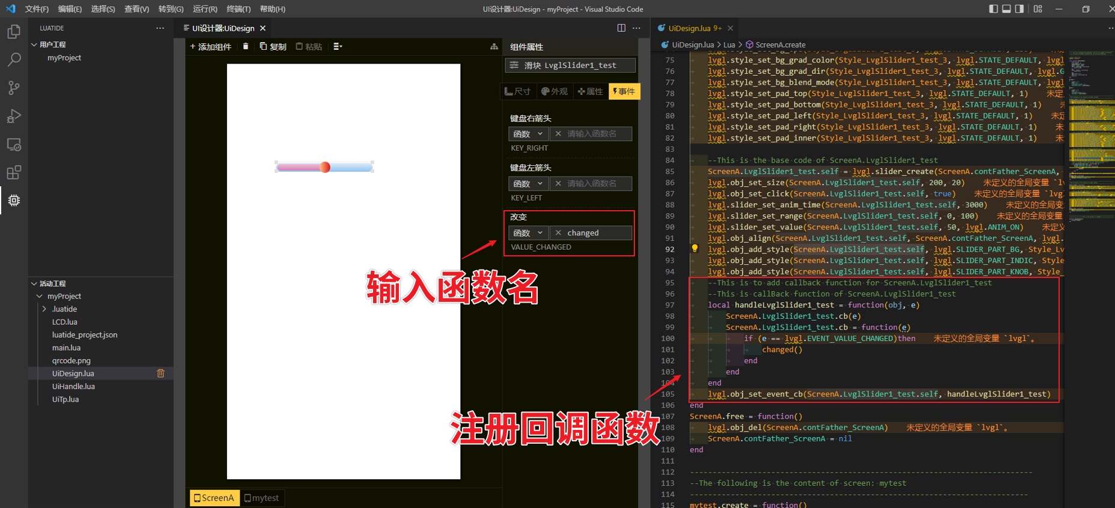The height and width of the screenshot is (508, 1115).
Task: Switch to the 尺寸 properties tab
Action: click(518, 91)
